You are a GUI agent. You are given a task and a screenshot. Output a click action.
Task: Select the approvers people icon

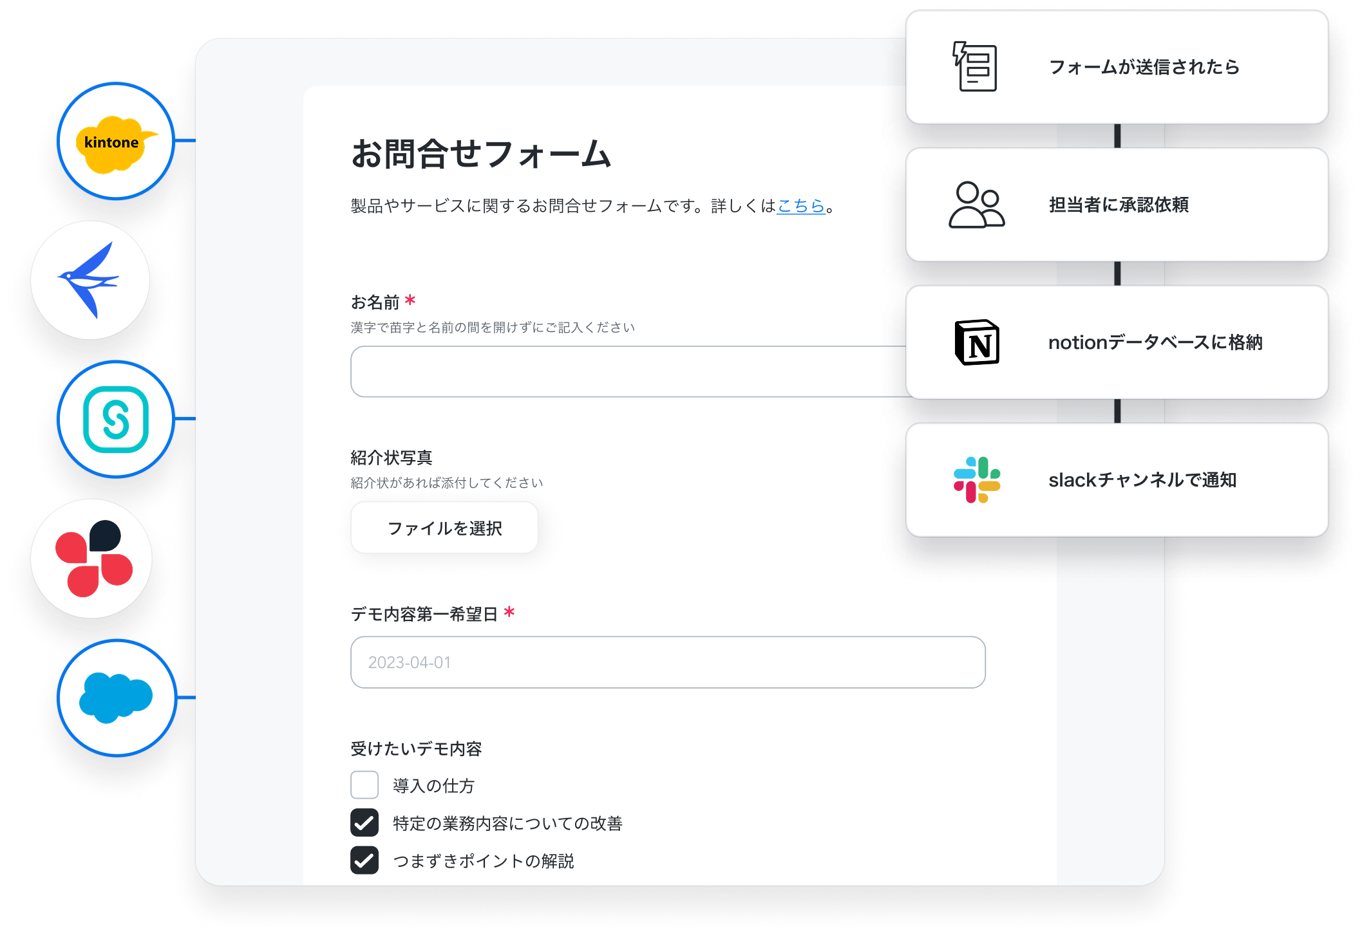click(x=976, y=205)
